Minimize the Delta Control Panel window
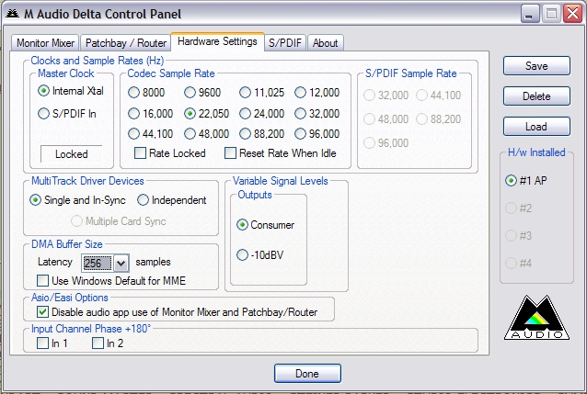Viewport: 587px width, 394px height. (530, 14)
